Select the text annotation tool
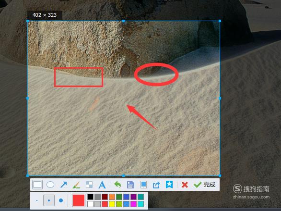281x211 pixels. tap(102, 185)
